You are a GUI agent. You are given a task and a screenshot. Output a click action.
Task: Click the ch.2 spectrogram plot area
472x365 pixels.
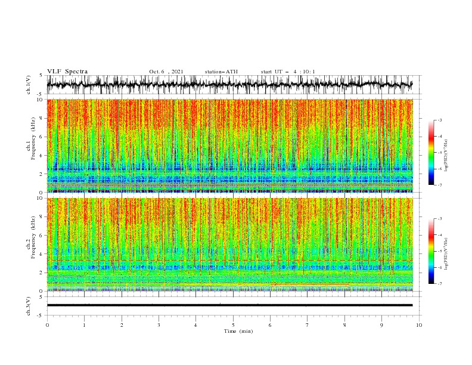point(229,245)
